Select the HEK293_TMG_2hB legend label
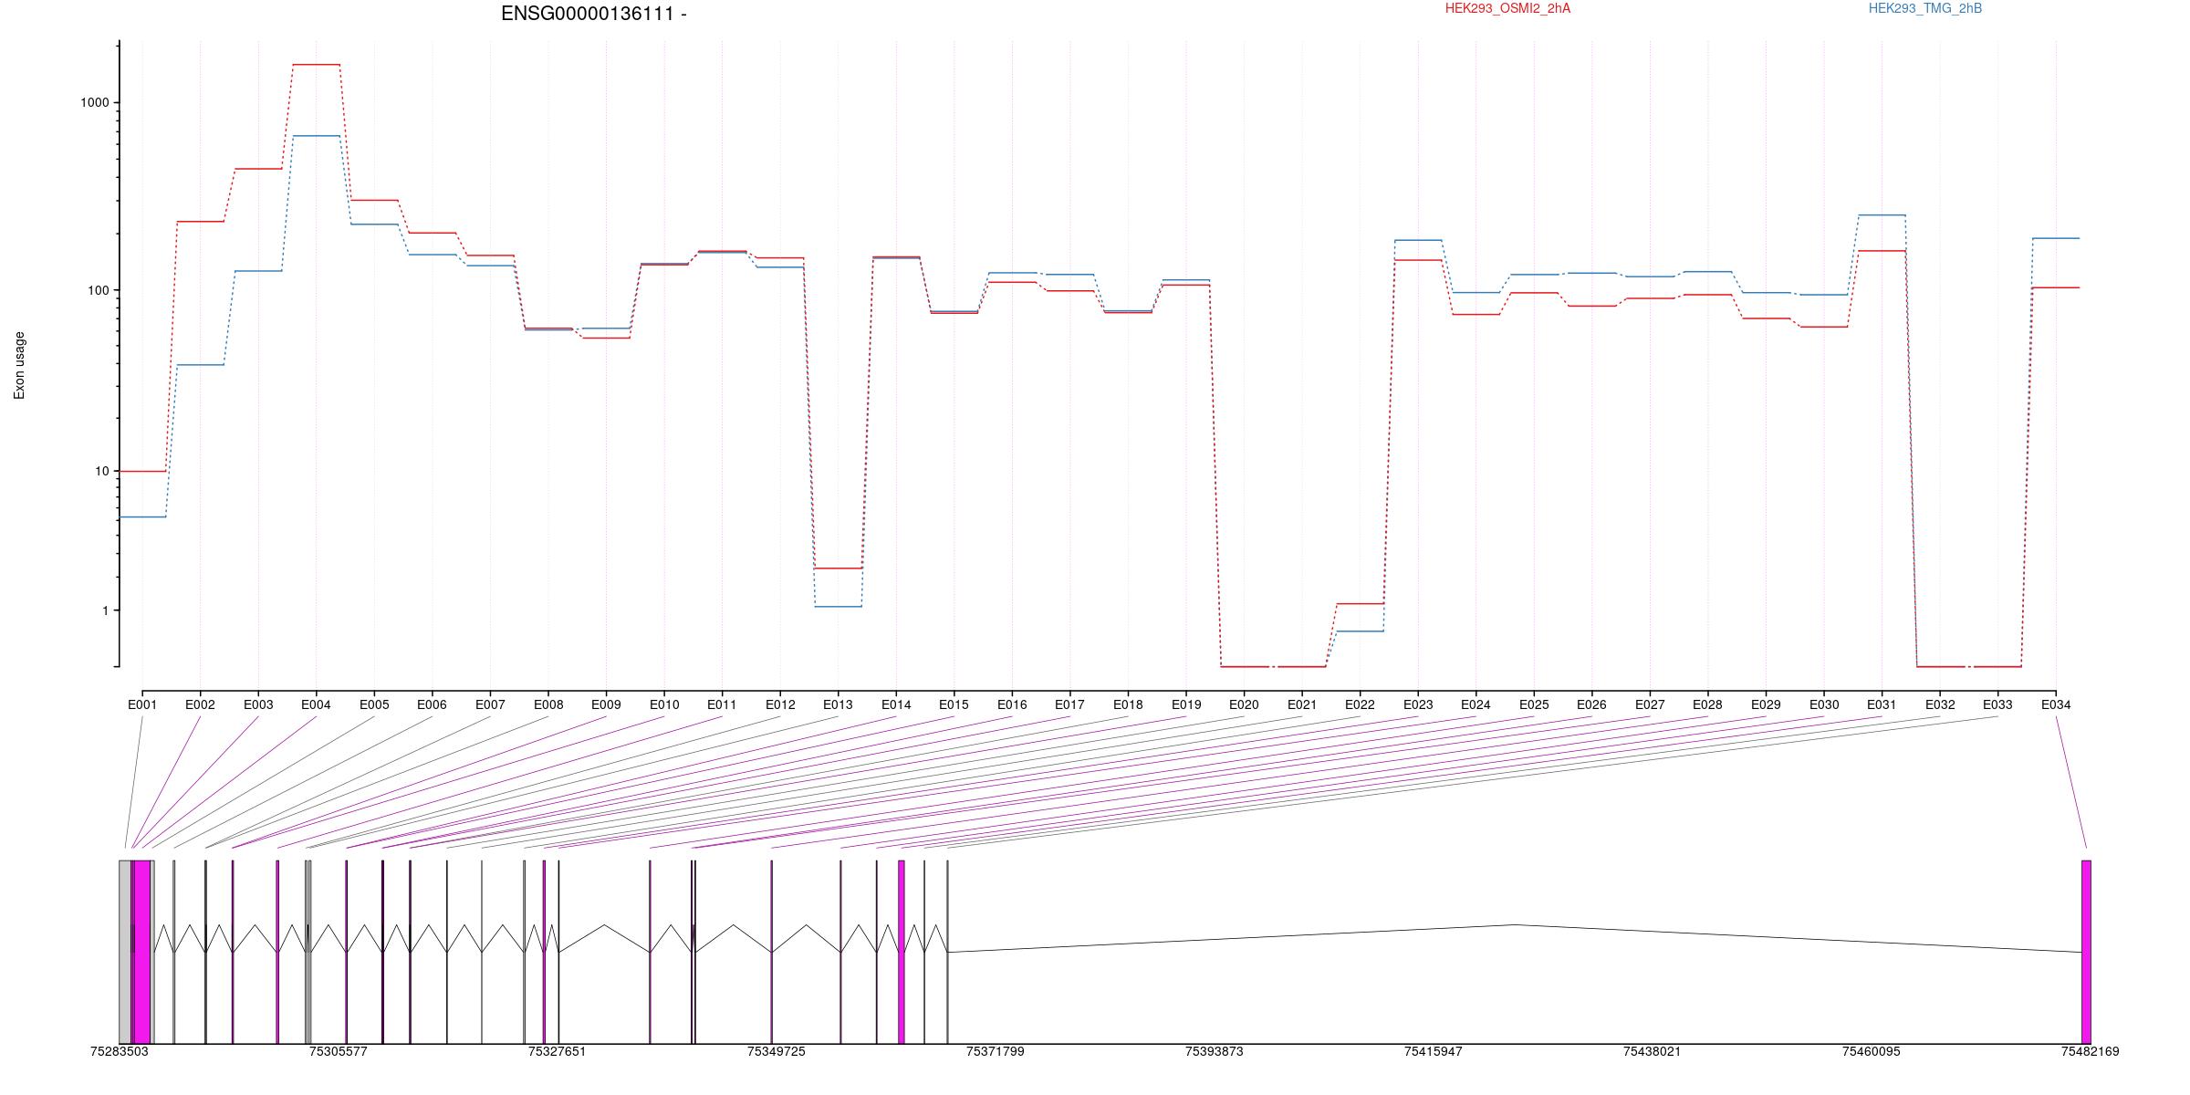The image size is (2190, 1095). tap(1925, 8)
